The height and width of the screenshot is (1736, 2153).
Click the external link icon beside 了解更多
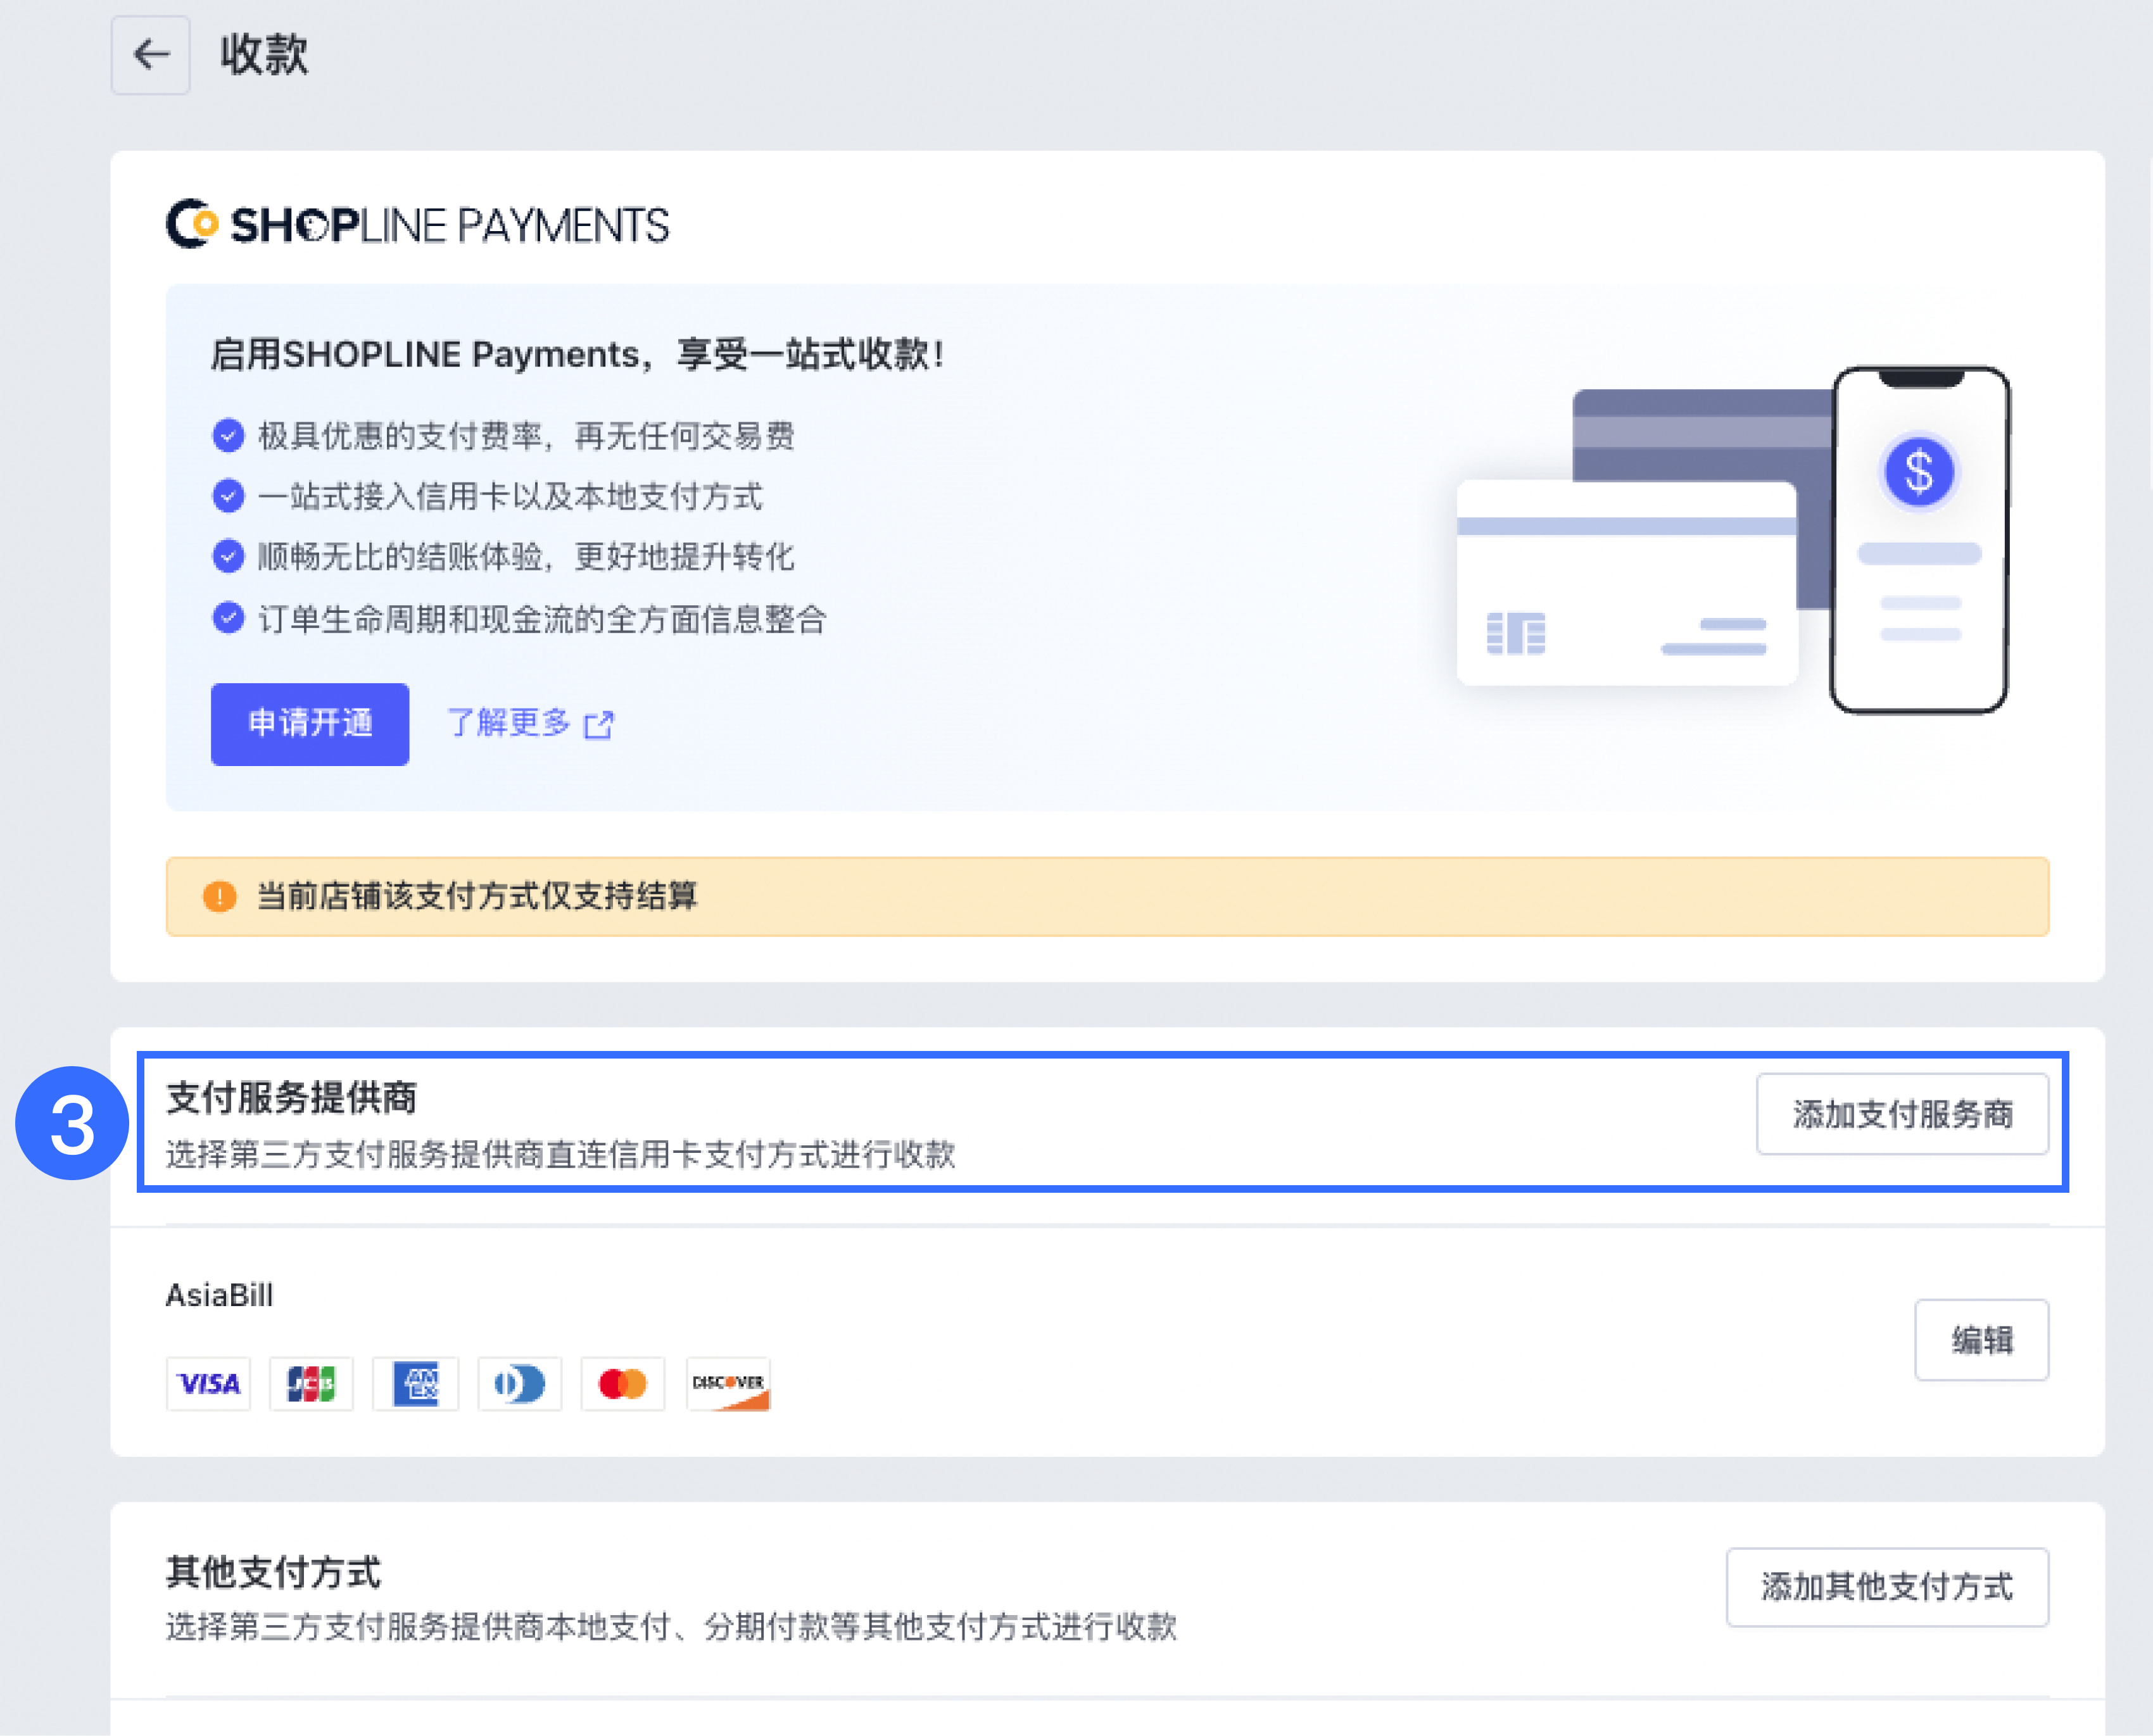pyautogui.click(x=598, y=724)
